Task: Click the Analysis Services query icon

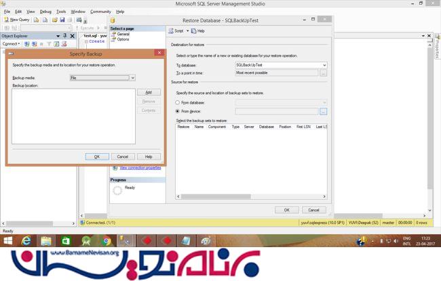Action: click(x=45, y=20)
